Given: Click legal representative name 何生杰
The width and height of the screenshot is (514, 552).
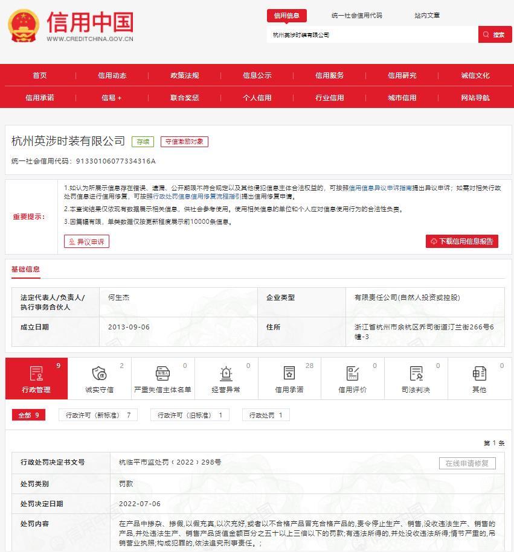Looking at the screenshot, I should (x=119, y=297).
